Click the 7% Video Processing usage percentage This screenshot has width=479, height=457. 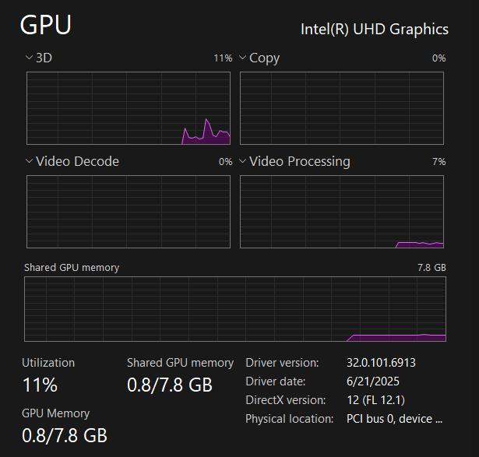point(438,162)
